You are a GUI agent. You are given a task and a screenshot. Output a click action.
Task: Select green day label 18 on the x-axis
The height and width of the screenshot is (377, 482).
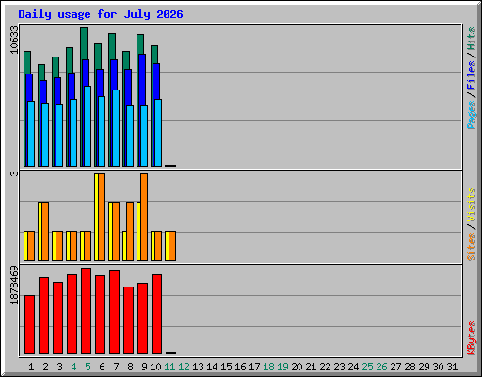coord(268,367)
